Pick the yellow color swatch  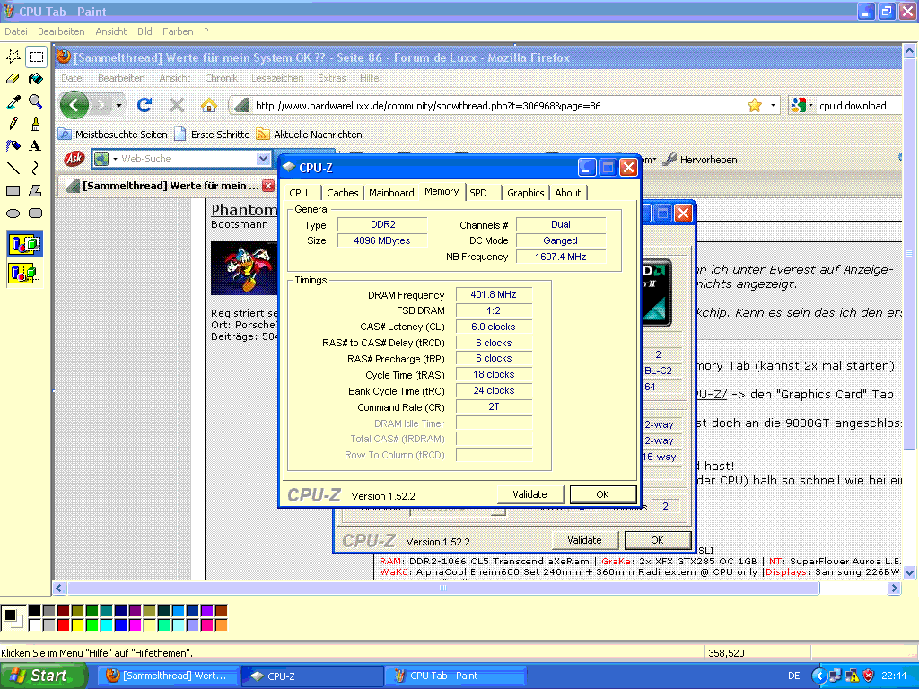click(77, 625)
